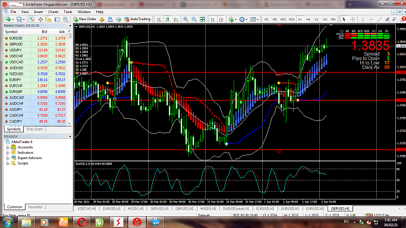Select the M1 timeframe button

(x=266, y=20)
